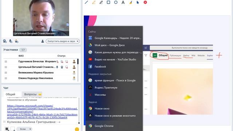Click the avatar icon of Велижанина Марина Юрьевна
Screen dimensions: 233x131
pos(74,73)
